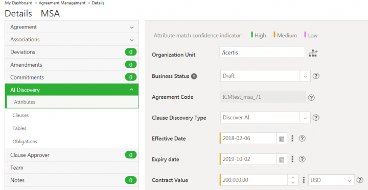Screen dimensions: 368x190
Task: Click the Contract Value input field
Action: [x=254, y=180]
